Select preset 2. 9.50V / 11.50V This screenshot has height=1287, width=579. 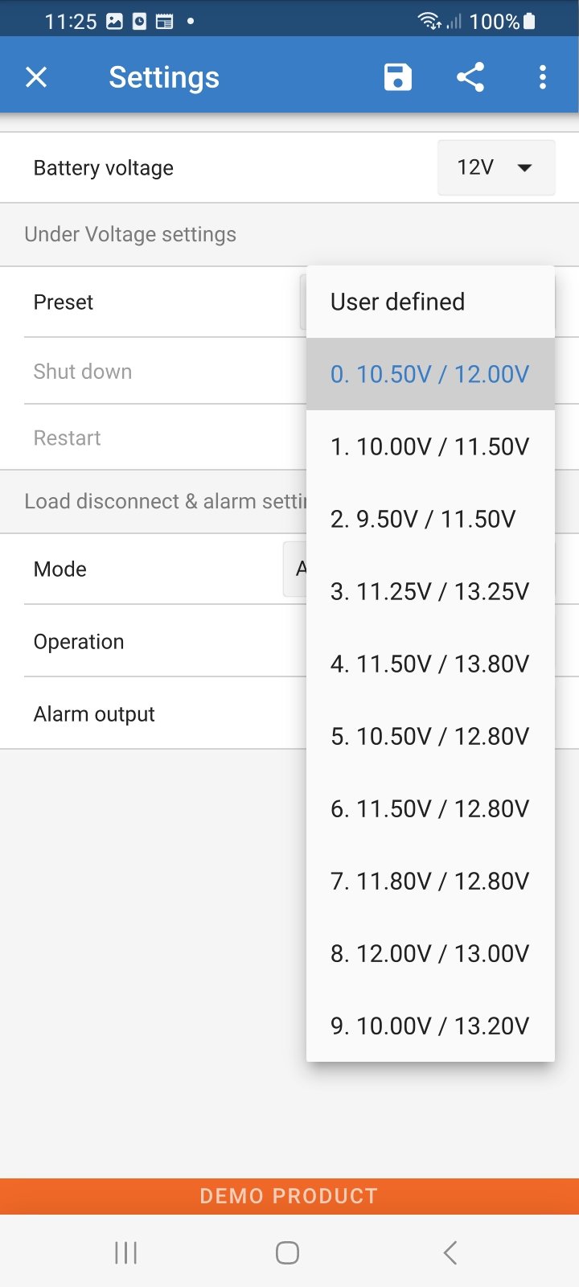click(430, 519)
